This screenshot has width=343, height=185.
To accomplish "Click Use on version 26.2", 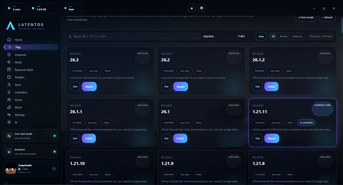I will (166, 87).
